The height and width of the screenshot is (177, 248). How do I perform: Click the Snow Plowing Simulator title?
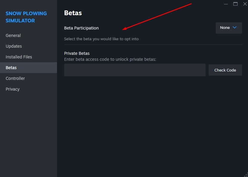[26, 17]
